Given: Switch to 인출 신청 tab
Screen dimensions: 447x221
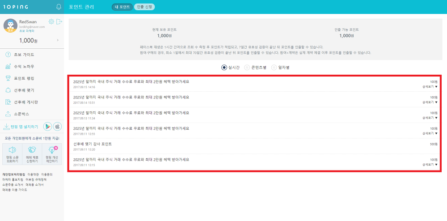Looking at the screenshot, I should click(x=144, y=7).
